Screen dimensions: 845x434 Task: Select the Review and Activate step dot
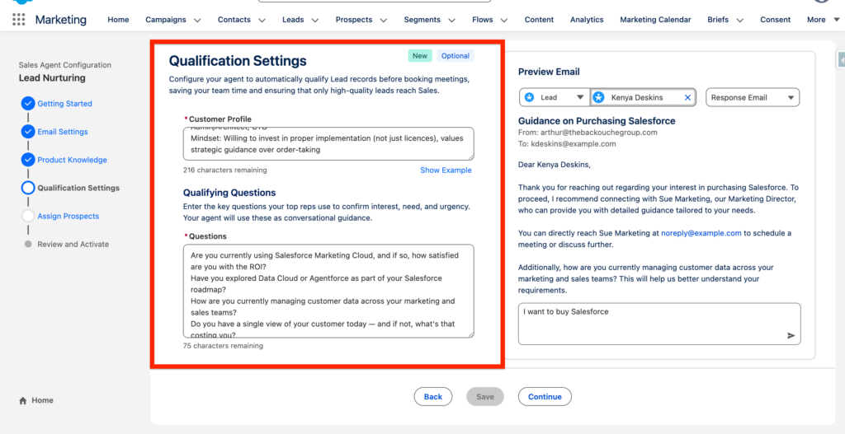(28, 245)
